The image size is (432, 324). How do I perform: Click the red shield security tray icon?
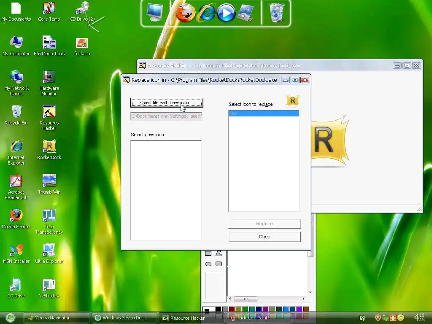click(378, 318)
